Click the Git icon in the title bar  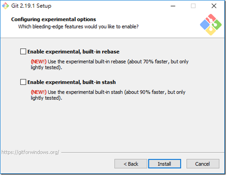5,6
